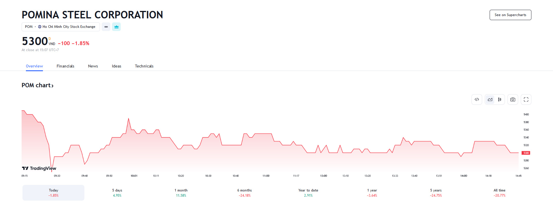
Task: Select the 5 days range
Action: click(117, 193)
